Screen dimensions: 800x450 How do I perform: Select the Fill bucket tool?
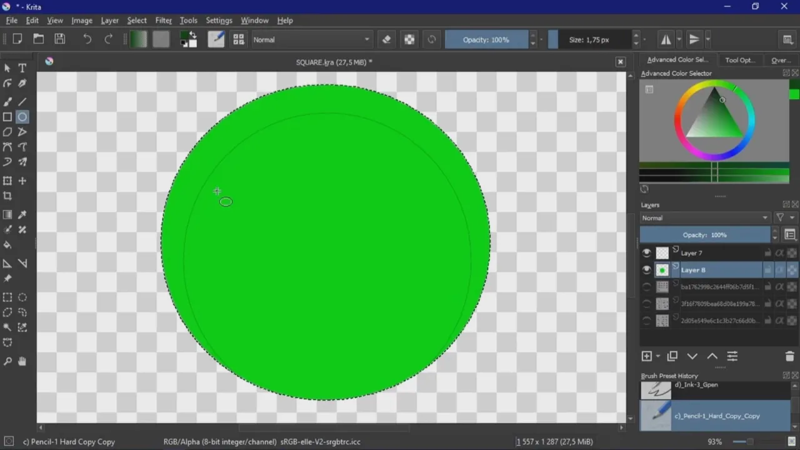pyautogui.click(x=7, y=245)
